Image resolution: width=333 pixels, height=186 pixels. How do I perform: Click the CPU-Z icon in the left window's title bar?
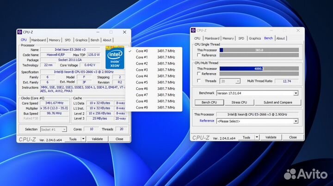click(20, 32)
